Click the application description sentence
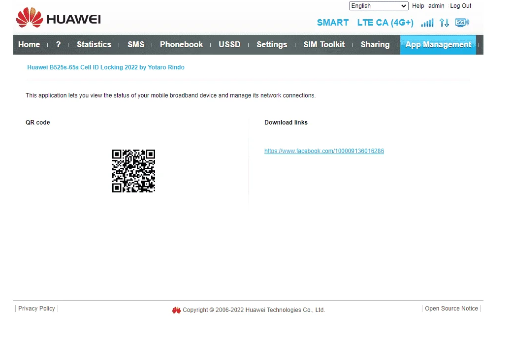 pos(170,95)
